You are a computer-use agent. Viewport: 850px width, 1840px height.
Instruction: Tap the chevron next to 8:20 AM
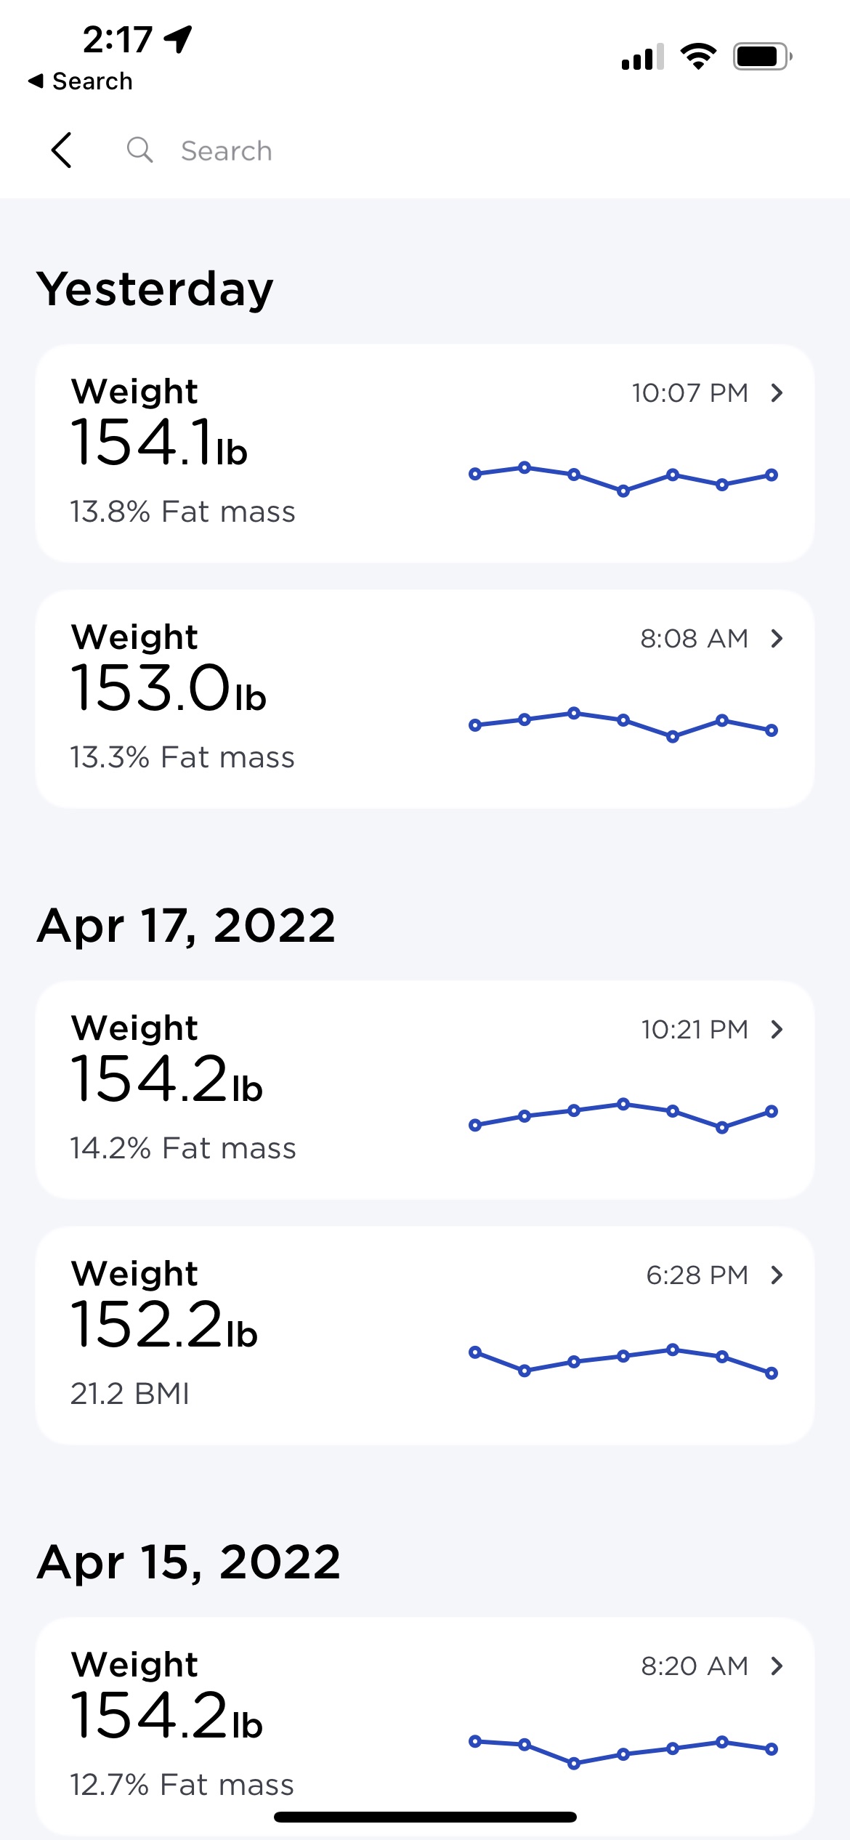777,1666
